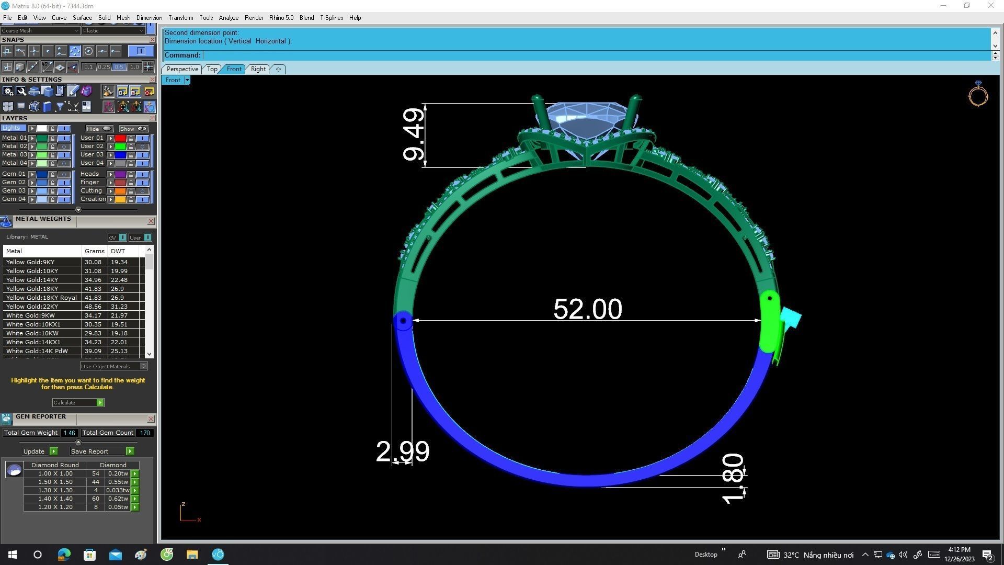The height and width of the screenshot is (565, 1004).
Task: Toggle Metal 02 layer on/off switch
Action: click(64, 146)
